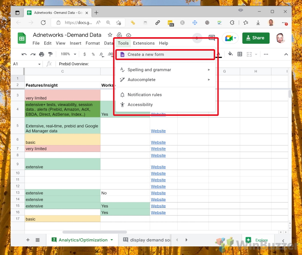
Task: Print the spreadsheet using the printer icon
Action: click(x=42, y=54)
